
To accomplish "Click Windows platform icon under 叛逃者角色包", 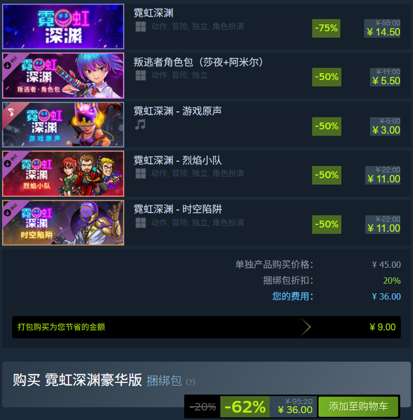I will pyautogui.click(x=141, y=75).
